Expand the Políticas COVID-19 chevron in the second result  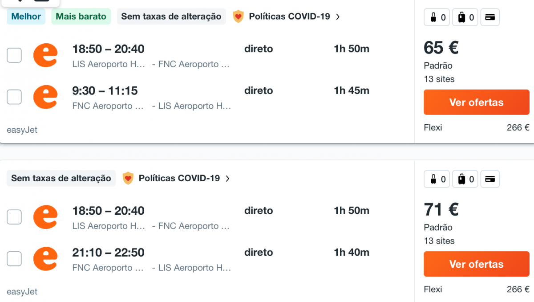pos(227,178)
